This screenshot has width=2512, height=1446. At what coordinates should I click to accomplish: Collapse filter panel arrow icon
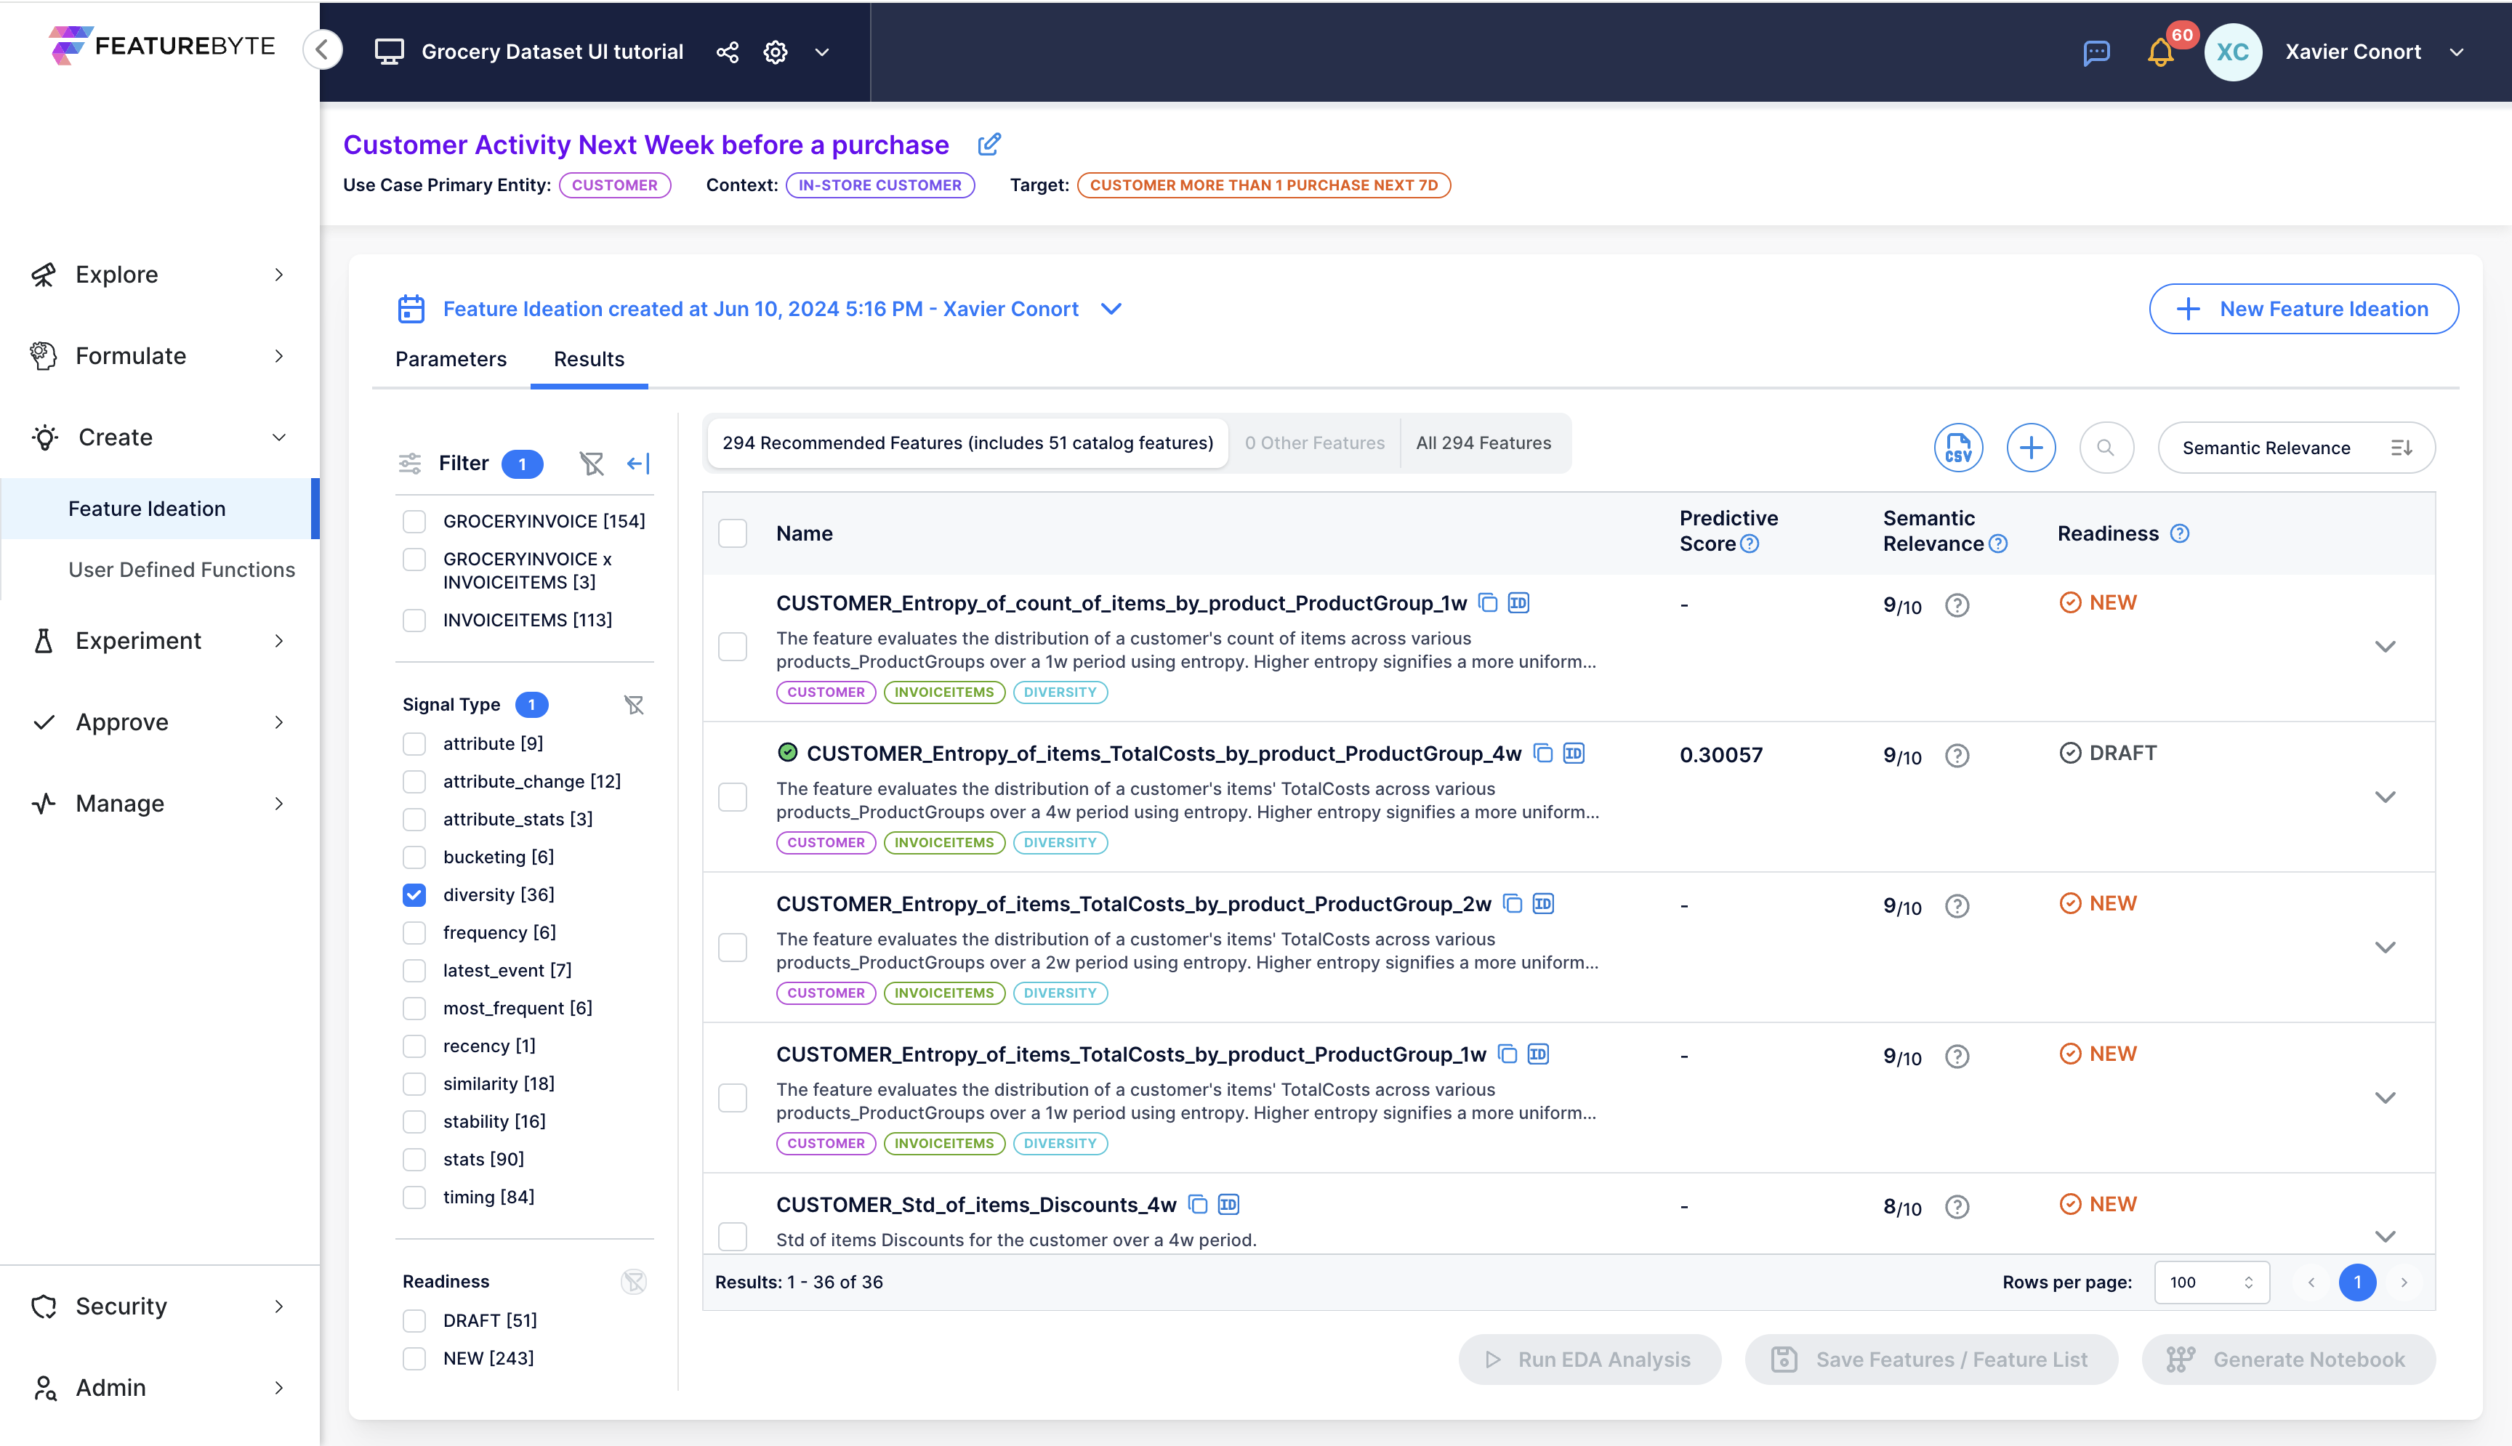click(639, 464)
